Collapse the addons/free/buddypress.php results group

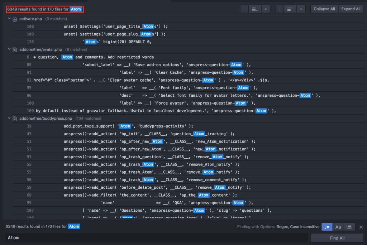point(9,118)
